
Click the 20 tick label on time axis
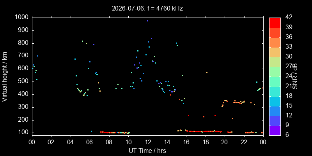pos(225,142)
